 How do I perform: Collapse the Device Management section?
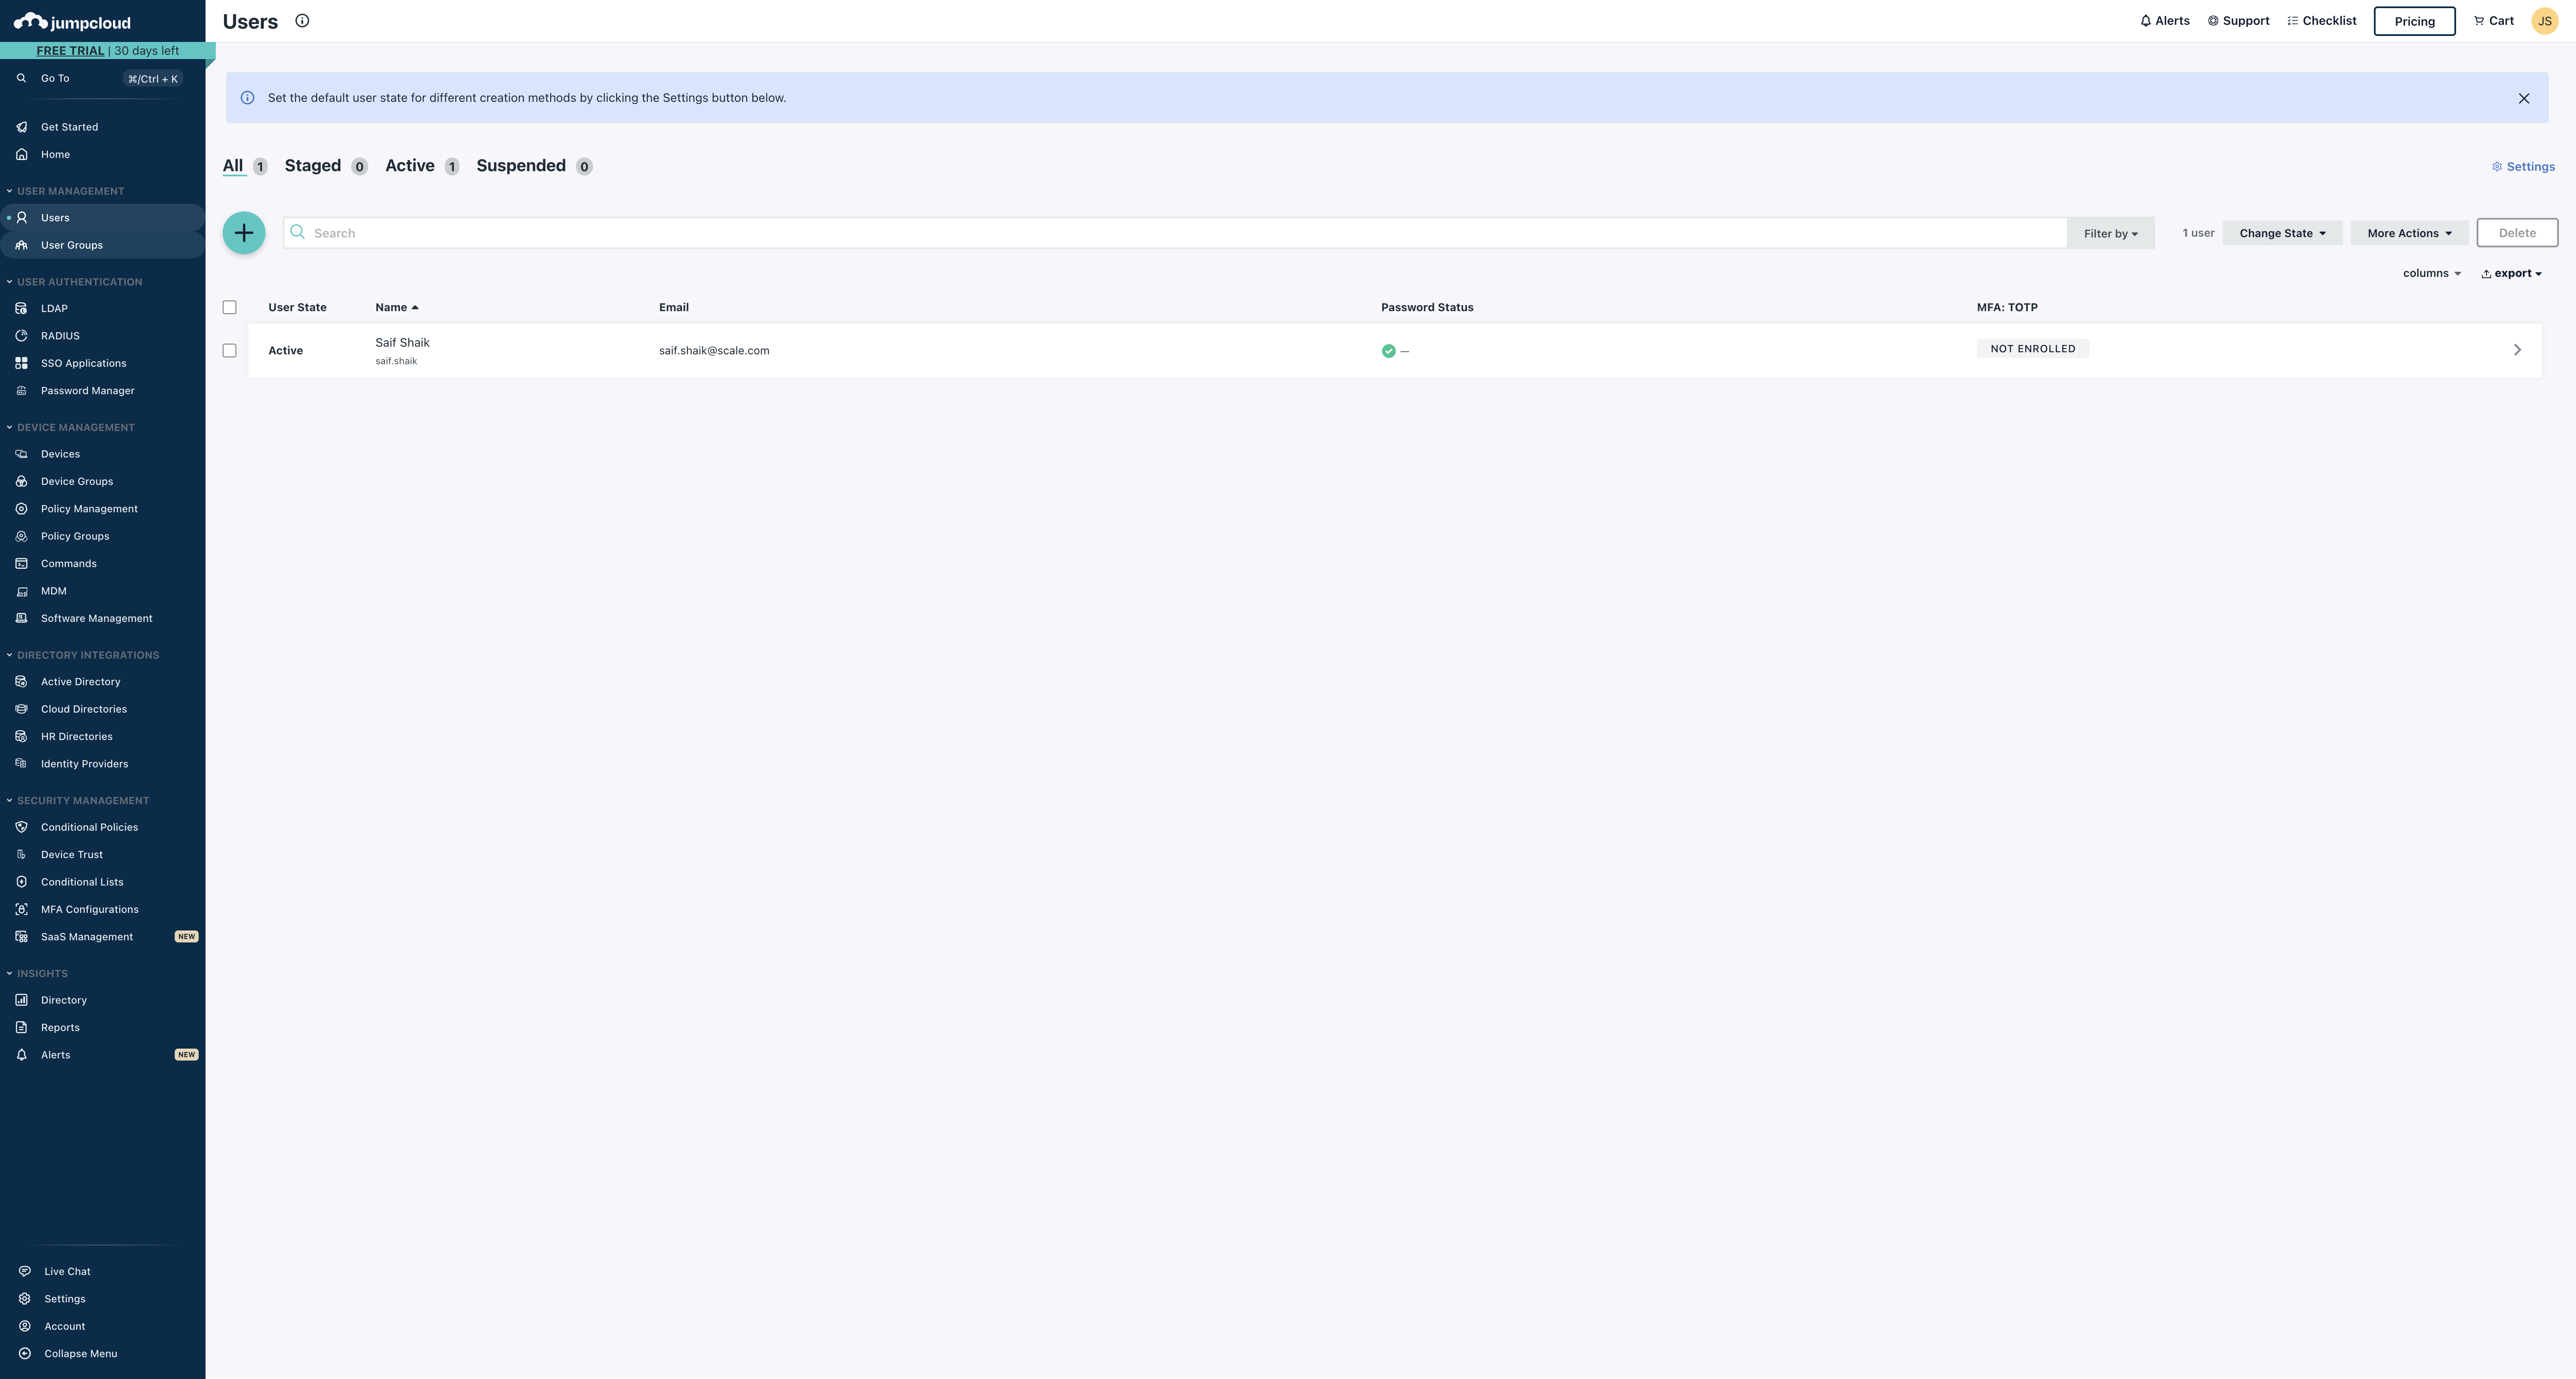70,428
